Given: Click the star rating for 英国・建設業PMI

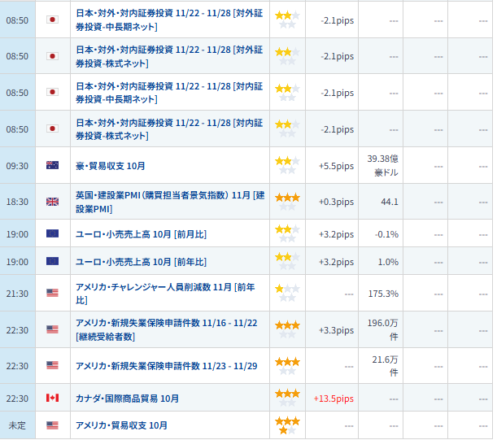Looking at the screenshot, I should tap(286, 202).
